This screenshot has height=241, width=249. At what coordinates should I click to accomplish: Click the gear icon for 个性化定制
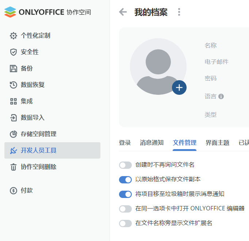pos(14,36)
